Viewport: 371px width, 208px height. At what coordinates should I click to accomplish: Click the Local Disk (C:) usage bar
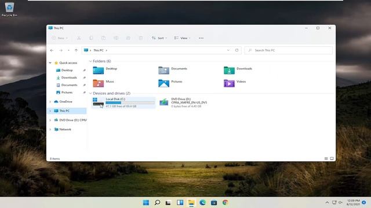pyautogui.click(x=130, y=103)
